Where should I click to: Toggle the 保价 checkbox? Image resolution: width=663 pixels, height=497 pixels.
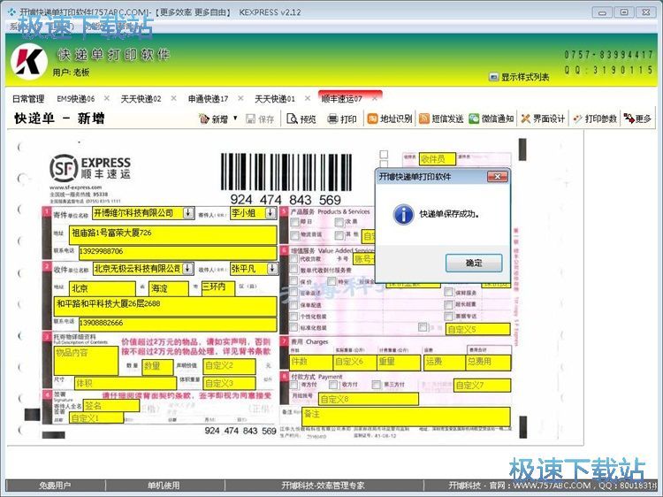pos(293,281)
